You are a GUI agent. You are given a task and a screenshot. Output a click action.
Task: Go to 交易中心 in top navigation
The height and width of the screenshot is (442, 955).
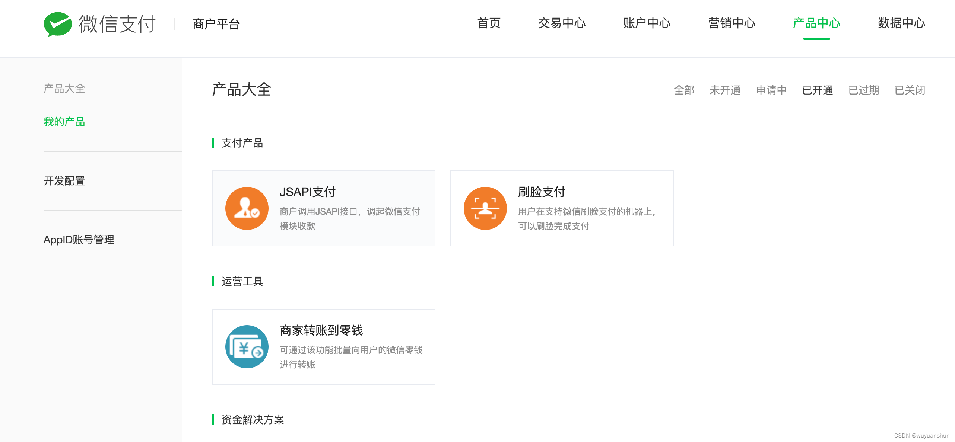(x=562, y=23)
